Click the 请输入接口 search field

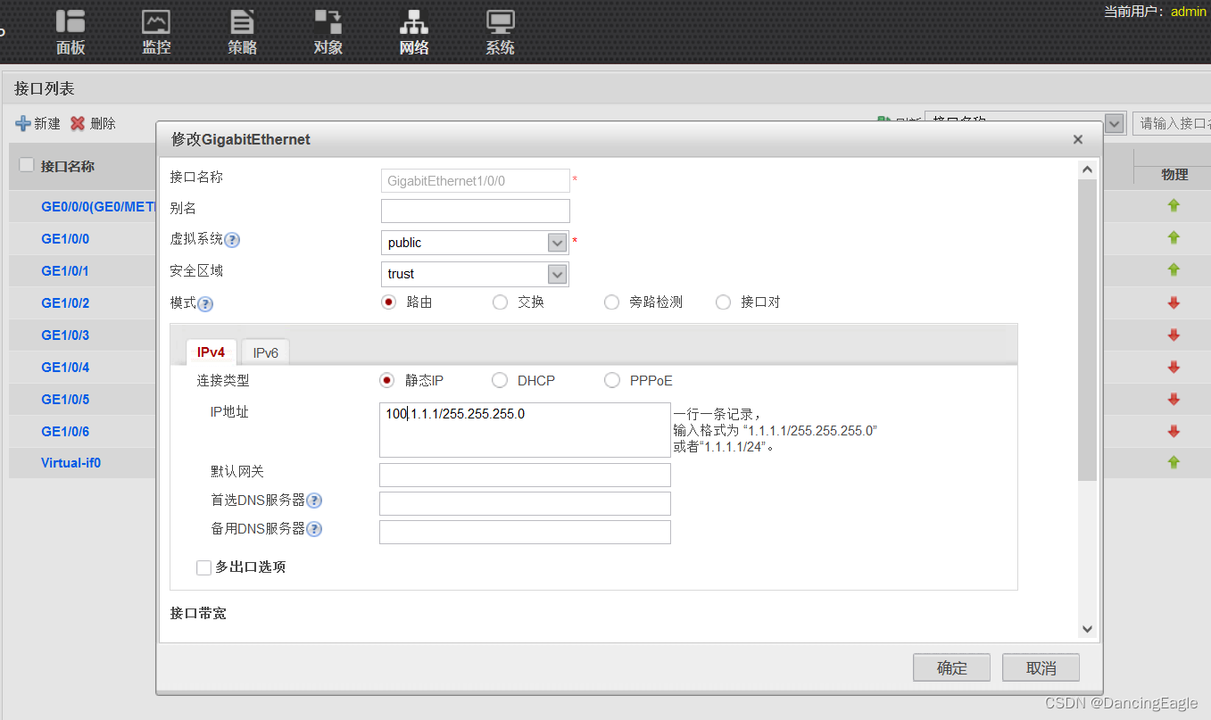point(1171,123)
